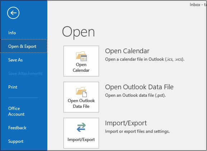Click the Open Calendar heading text
Viewport: 207px width, 151px height.
[127, 51]
